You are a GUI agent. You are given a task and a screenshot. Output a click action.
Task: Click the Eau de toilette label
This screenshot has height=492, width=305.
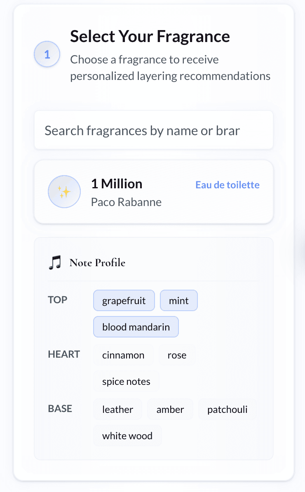click(227, 185)
